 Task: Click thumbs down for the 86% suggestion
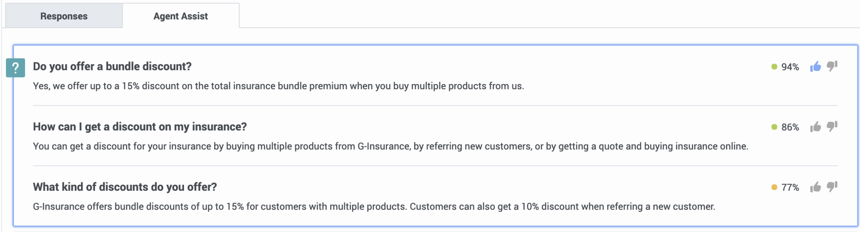832,127
